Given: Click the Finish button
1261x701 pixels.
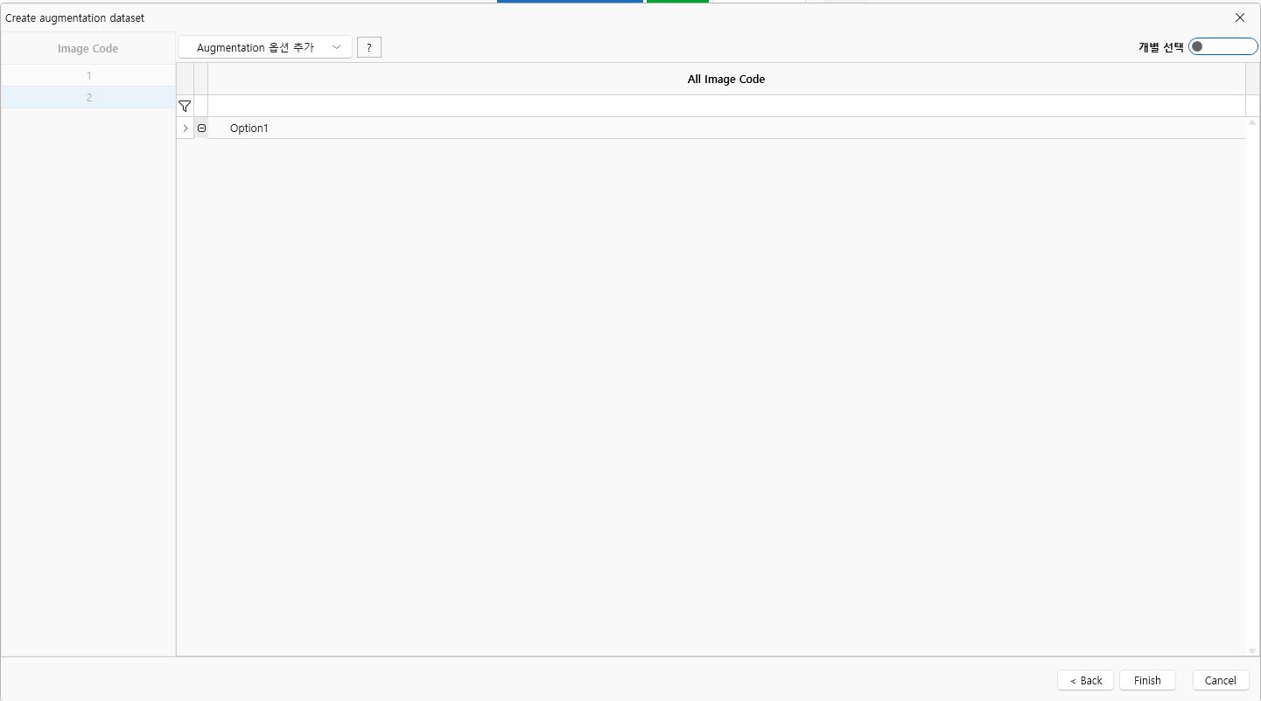Looking at the screenshot, I should click(x=1146, y=680).
